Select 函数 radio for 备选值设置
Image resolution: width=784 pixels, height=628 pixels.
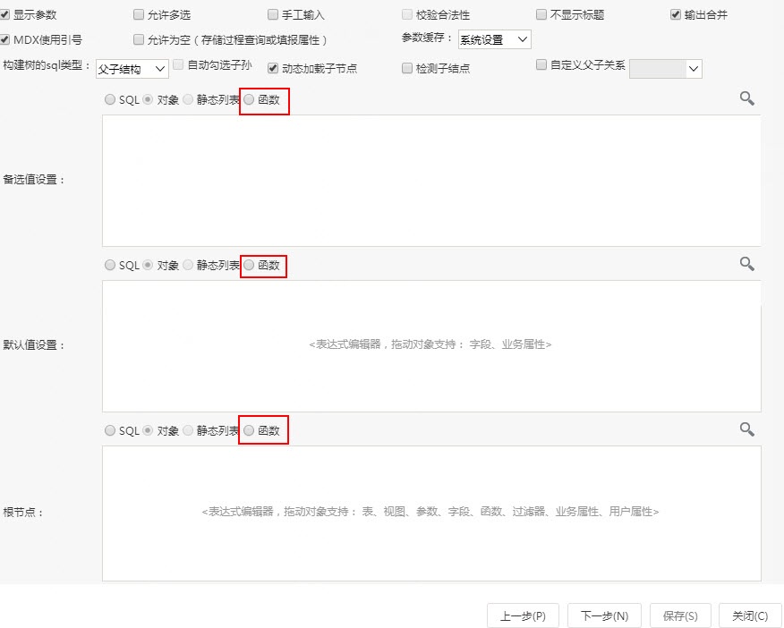249,99
